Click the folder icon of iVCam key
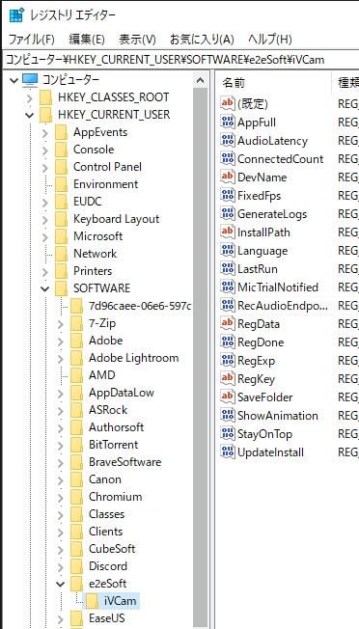This screenshot has height=629, width=359. (x=93, y=600)
